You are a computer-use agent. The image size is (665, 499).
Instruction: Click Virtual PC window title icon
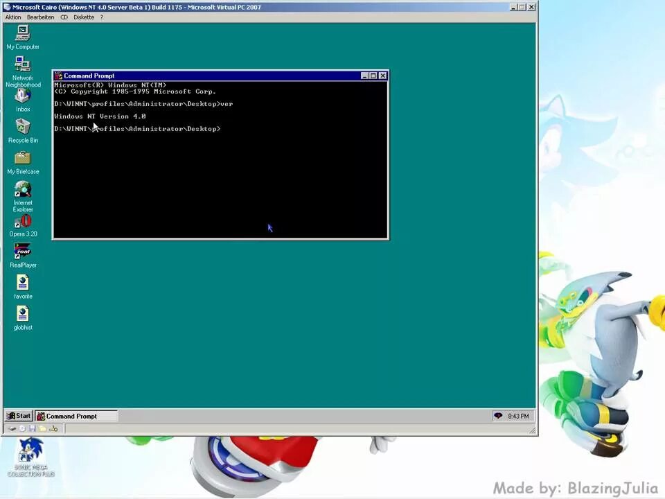[x=7, y=7]
